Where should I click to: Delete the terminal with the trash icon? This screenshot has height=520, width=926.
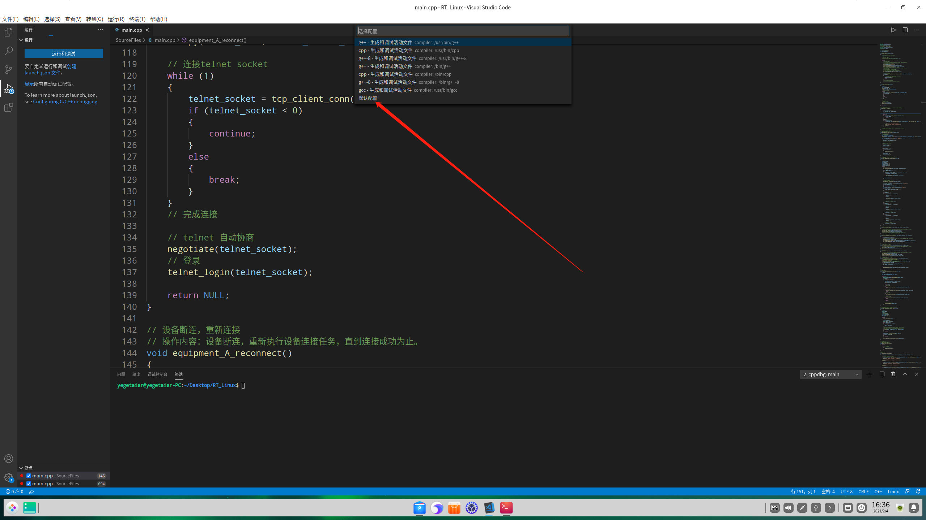(893, 374)
